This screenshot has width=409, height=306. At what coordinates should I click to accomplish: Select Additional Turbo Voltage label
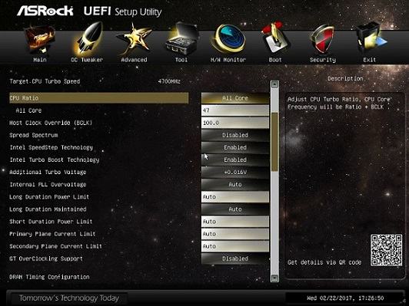[x=48, y=172]
